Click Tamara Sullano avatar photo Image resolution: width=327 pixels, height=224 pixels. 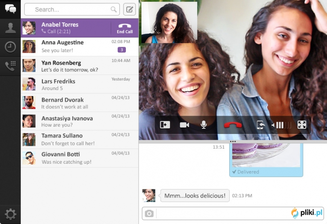(29, 139)
